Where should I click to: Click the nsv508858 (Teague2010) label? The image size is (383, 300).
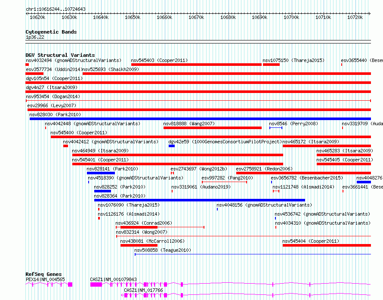tap(163, 250)
